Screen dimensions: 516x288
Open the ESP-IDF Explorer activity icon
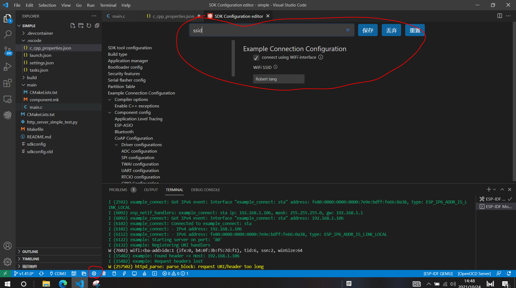point(8,115)
